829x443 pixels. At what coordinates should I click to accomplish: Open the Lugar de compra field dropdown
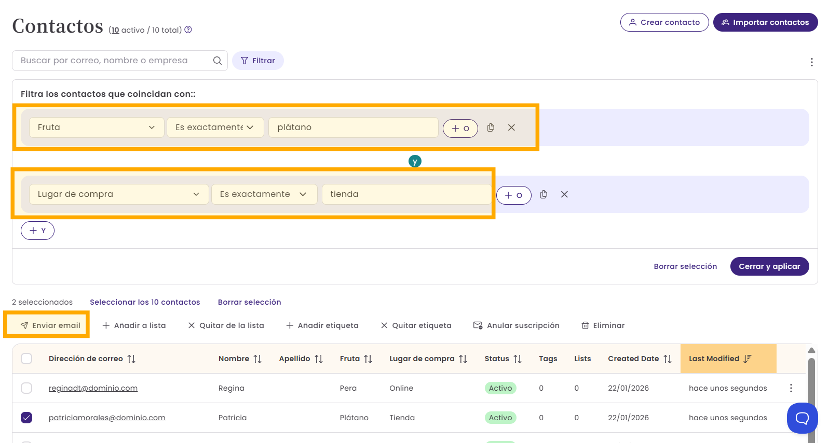[118, 194]
